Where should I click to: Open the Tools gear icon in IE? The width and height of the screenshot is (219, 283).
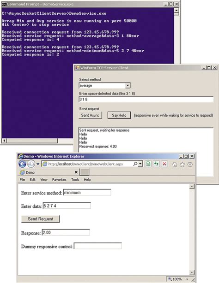point(190,165)
